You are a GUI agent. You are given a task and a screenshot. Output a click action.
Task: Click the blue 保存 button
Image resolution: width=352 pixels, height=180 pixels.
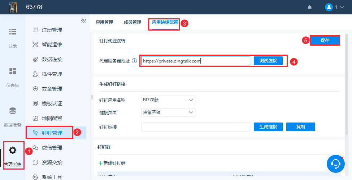[325, 41]
